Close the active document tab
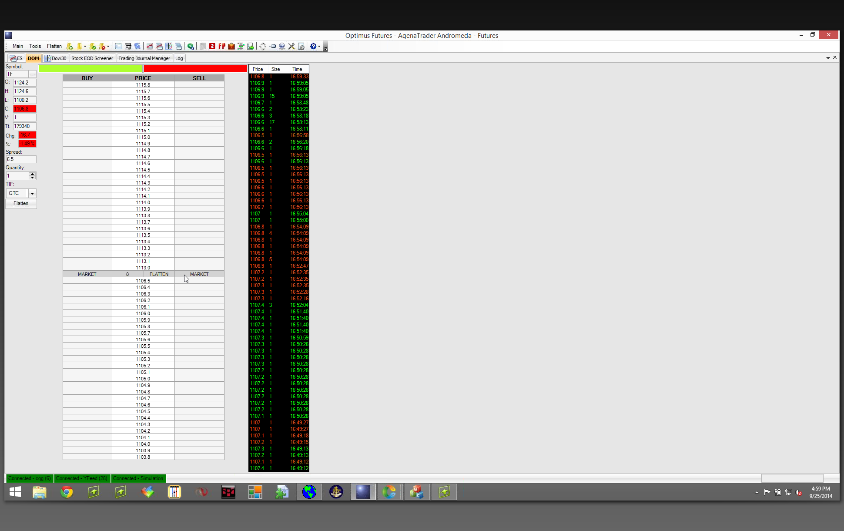Viewport: 844px width, 531px height. point(835,57)
